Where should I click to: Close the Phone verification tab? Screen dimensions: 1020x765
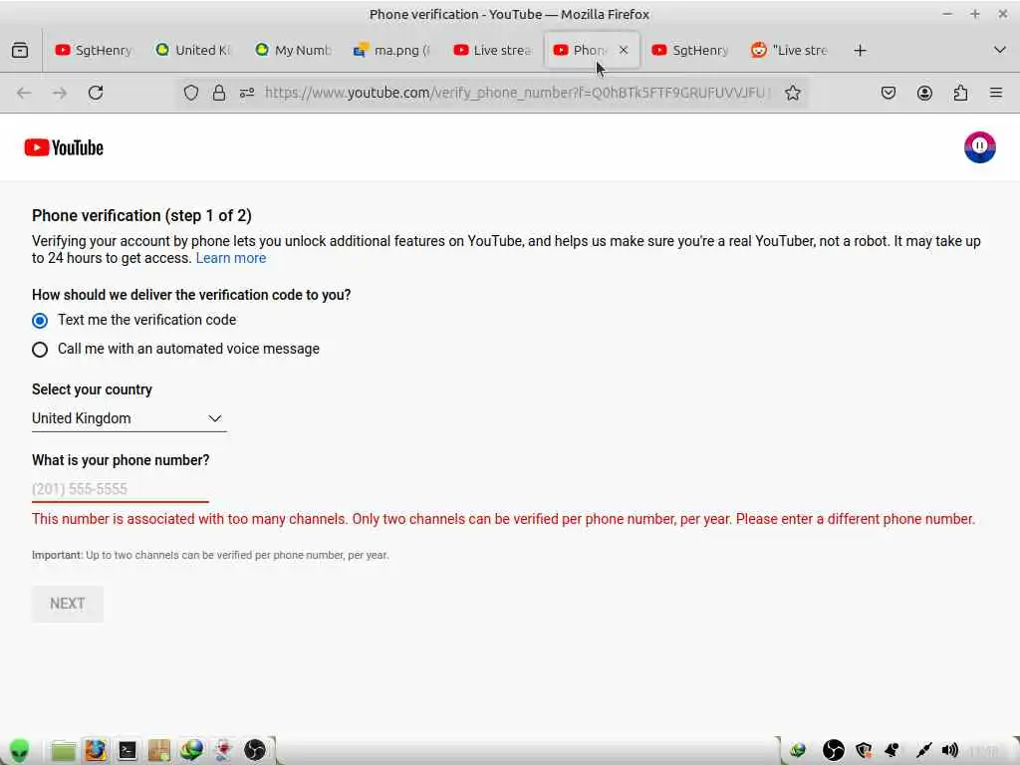624,50
